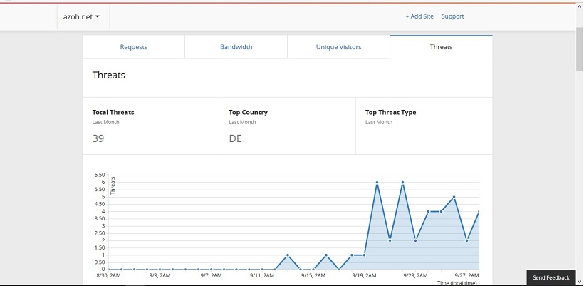This screenshot has height=286, width=584.
Task: Click the 9/23, 2AM axis label
Action: click(415, 275)
